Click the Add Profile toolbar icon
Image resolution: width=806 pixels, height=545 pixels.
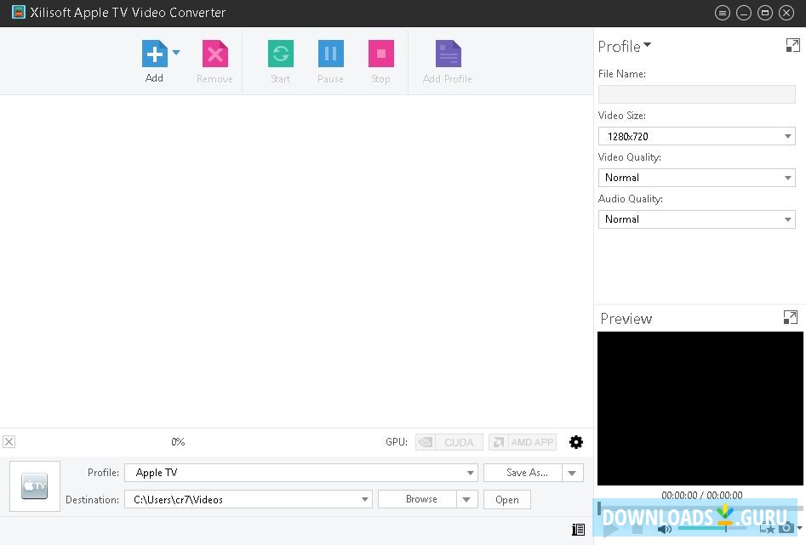click(447, 54)
